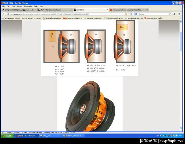Open the 'Bangkok, Thailand' bookmark
The image size is (185, 144).
pos(93,18)
